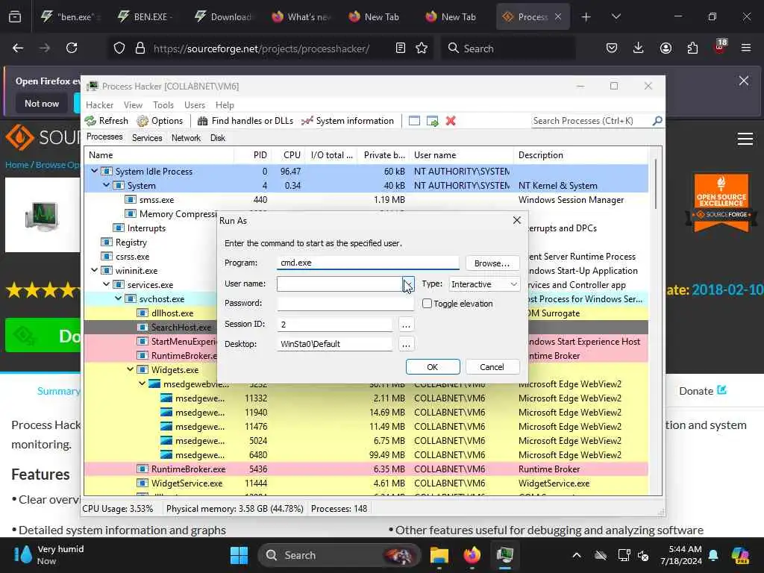
Task: Click the Program field with cmd.exe
Action: point(368,263)
